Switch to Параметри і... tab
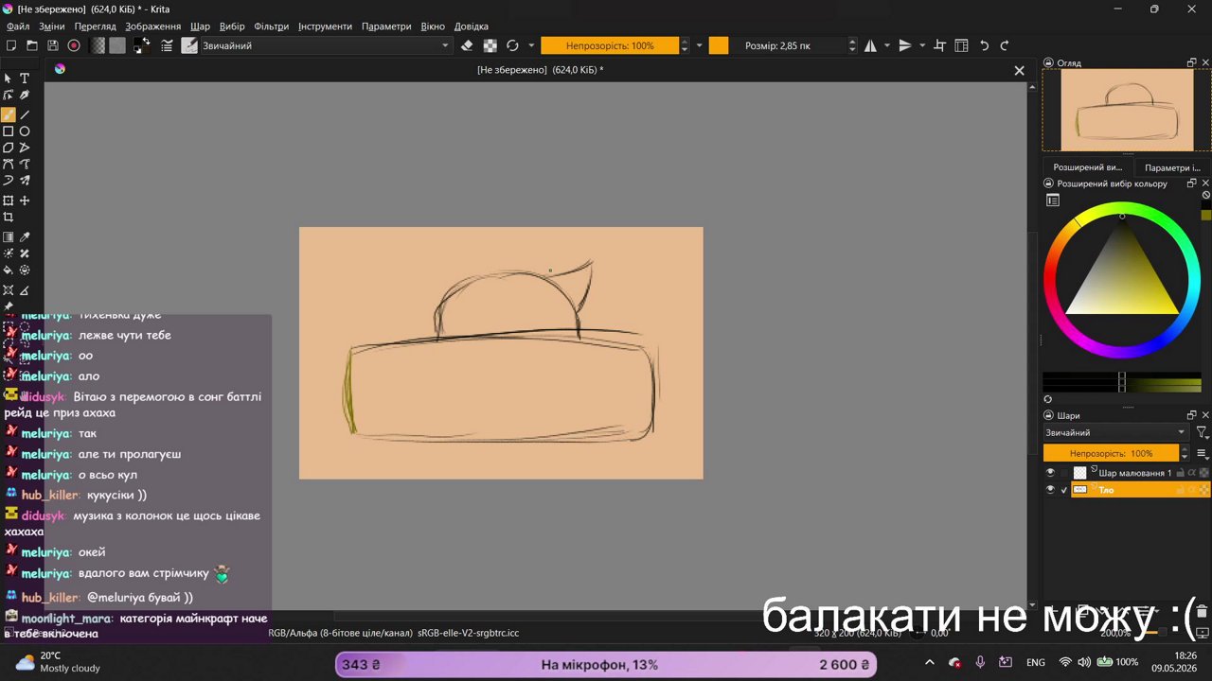The height and width of the screenshot is (681, 1212). (x=1172, y=167)
